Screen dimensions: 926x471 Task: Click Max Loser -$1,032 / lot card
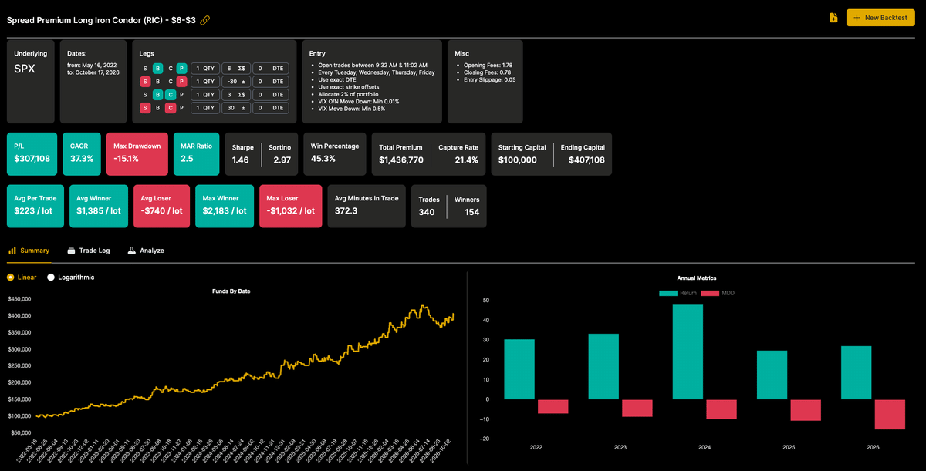coord(290,206)
